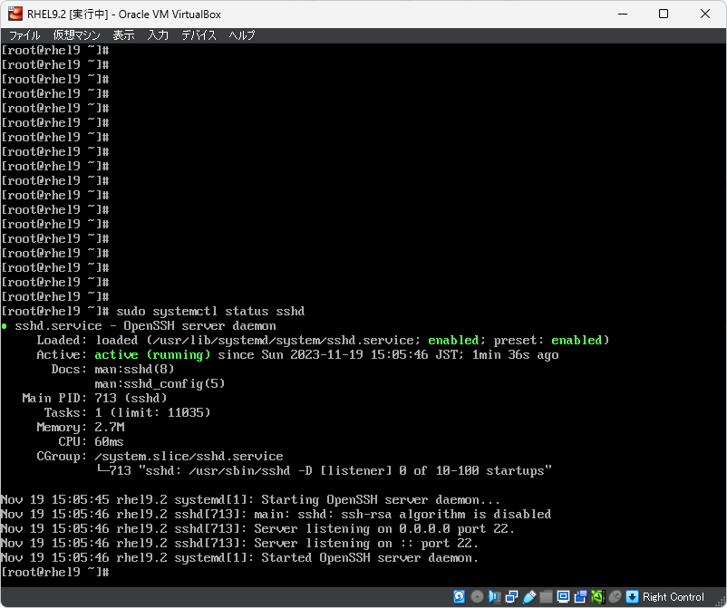This screenshot has width=727, height=608.
Task: Open the audio status indicator
Action: (494, 596)
